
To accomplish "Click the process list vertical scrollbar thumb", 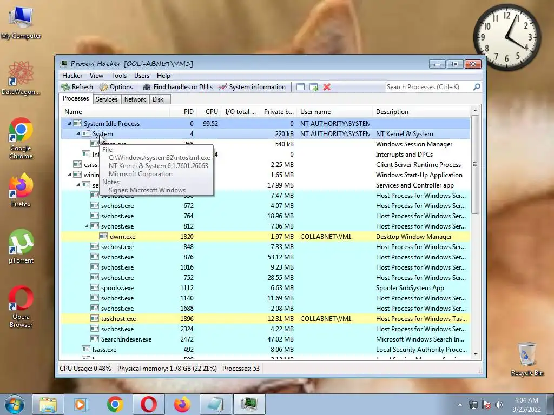I will (476, 164).
